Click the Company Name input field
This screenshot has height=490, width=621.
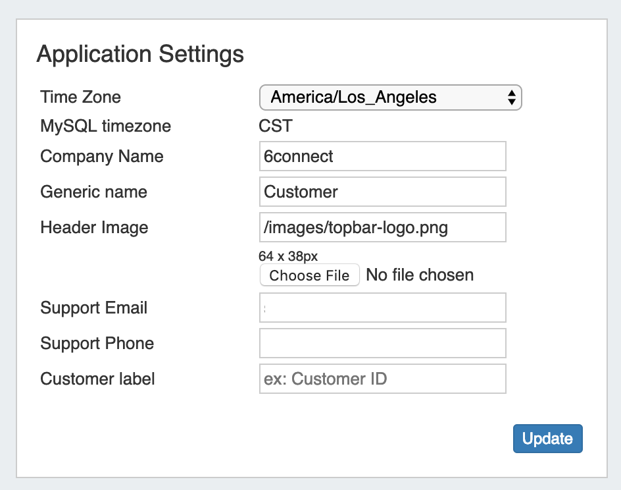tap(382, 156)
